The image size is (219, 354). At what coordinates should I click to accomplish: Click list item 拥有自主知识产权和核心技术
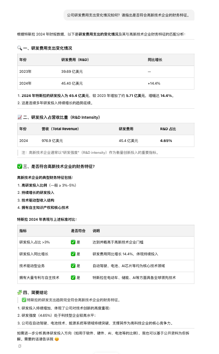coord(45,207)
